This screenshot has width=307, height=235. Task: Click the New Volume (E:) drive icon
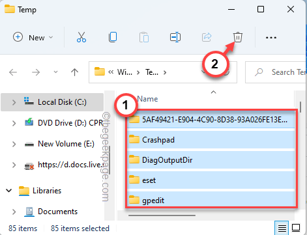coord(29,144)
